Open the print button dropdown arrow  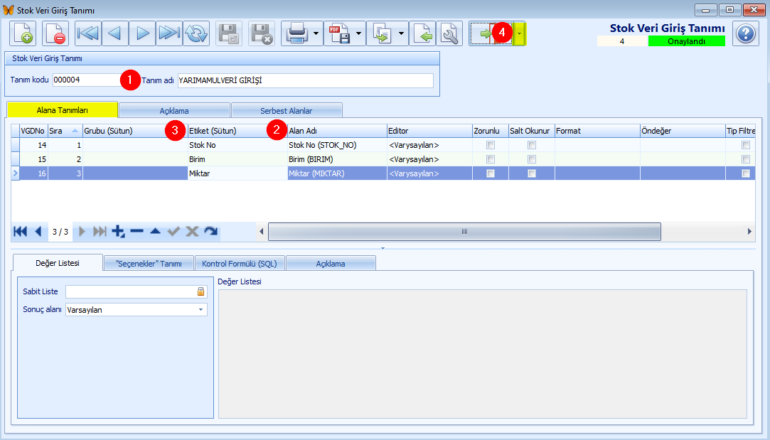[x=316, y=33]
